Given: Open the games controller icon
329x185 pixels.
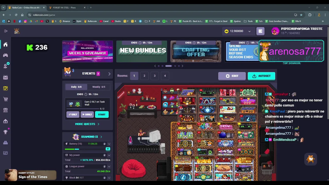Looking at the screenshot, I should [x=5, y=55].
